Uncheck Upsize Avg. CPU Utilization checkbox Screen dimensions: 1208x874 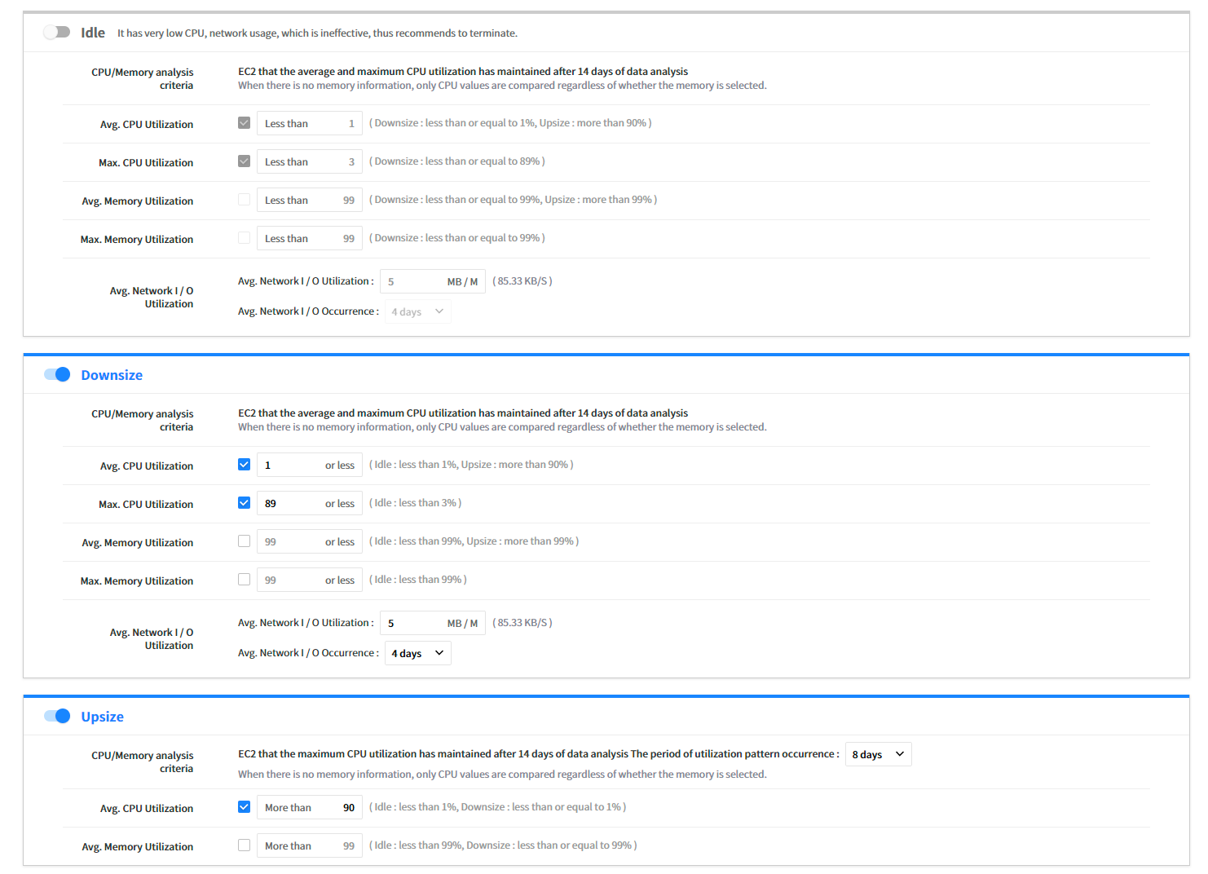point(244,807)
